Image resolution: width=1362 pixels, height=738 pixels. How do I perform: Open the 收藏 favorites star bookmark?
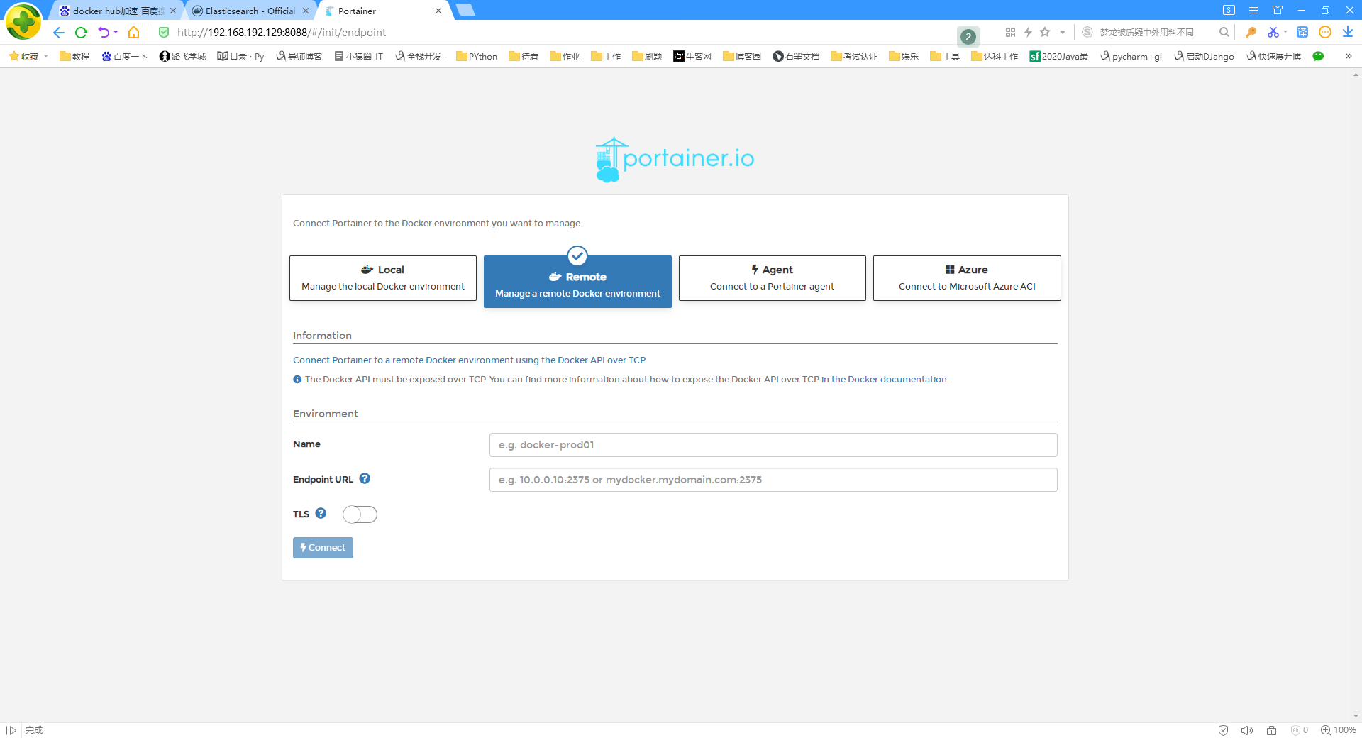(24, 56)
